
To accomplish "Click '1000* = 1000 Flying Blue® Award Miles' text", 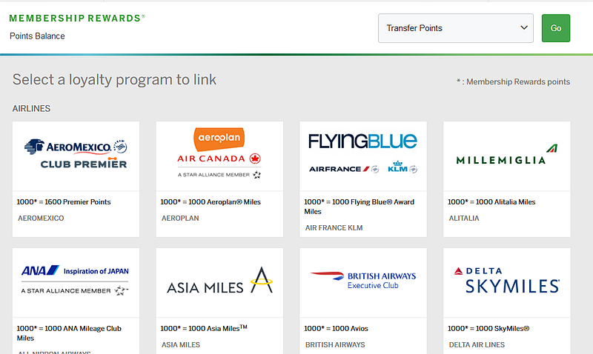I will (x=360, y=207).
